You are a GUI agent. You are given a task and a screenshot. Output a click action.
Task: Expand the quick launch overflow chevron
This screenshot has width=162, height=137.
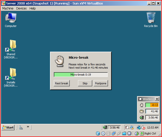28,127
